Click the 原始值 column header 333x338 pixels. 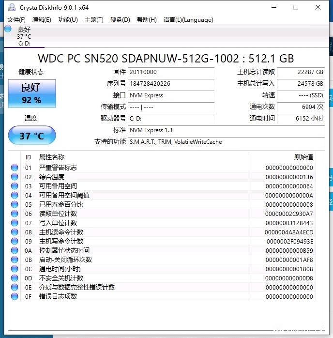coord(282,157)
